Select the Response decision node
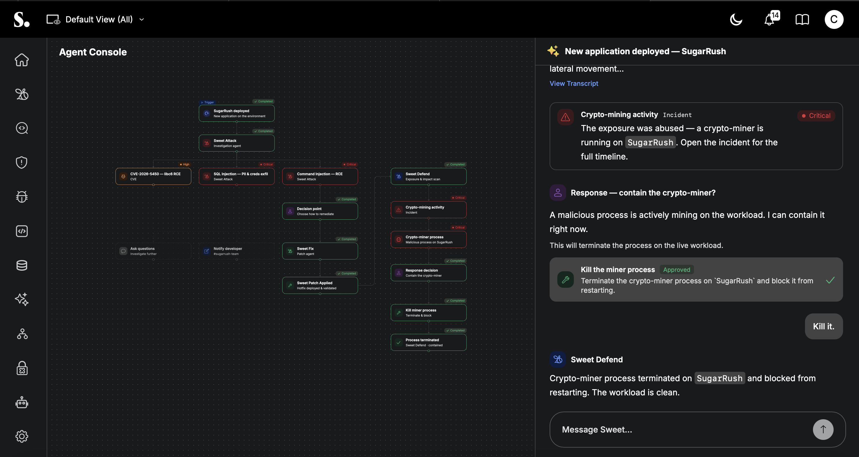Image resolution: width=859 pixels, height=457 pixels. 429,273
